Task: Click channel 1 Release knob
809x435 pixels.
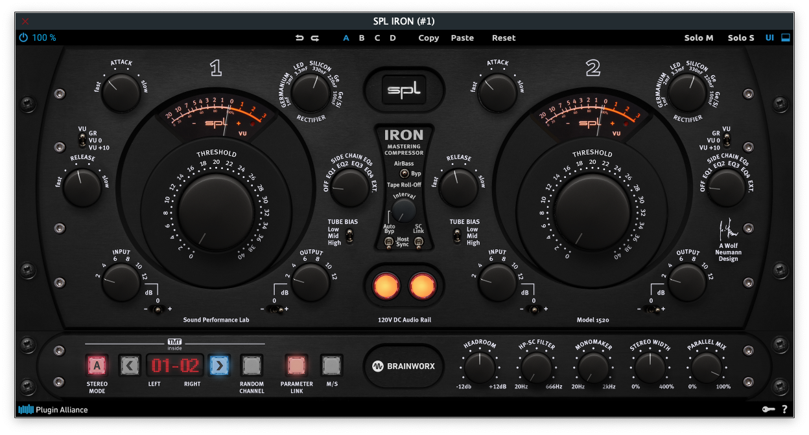Action: (82, 188)
